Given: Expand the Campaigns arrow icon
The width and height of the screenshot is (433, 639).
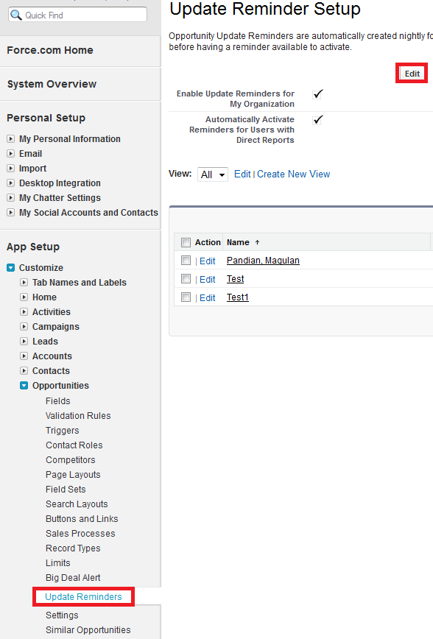Looking at the screenshot, I should point(24,327).
